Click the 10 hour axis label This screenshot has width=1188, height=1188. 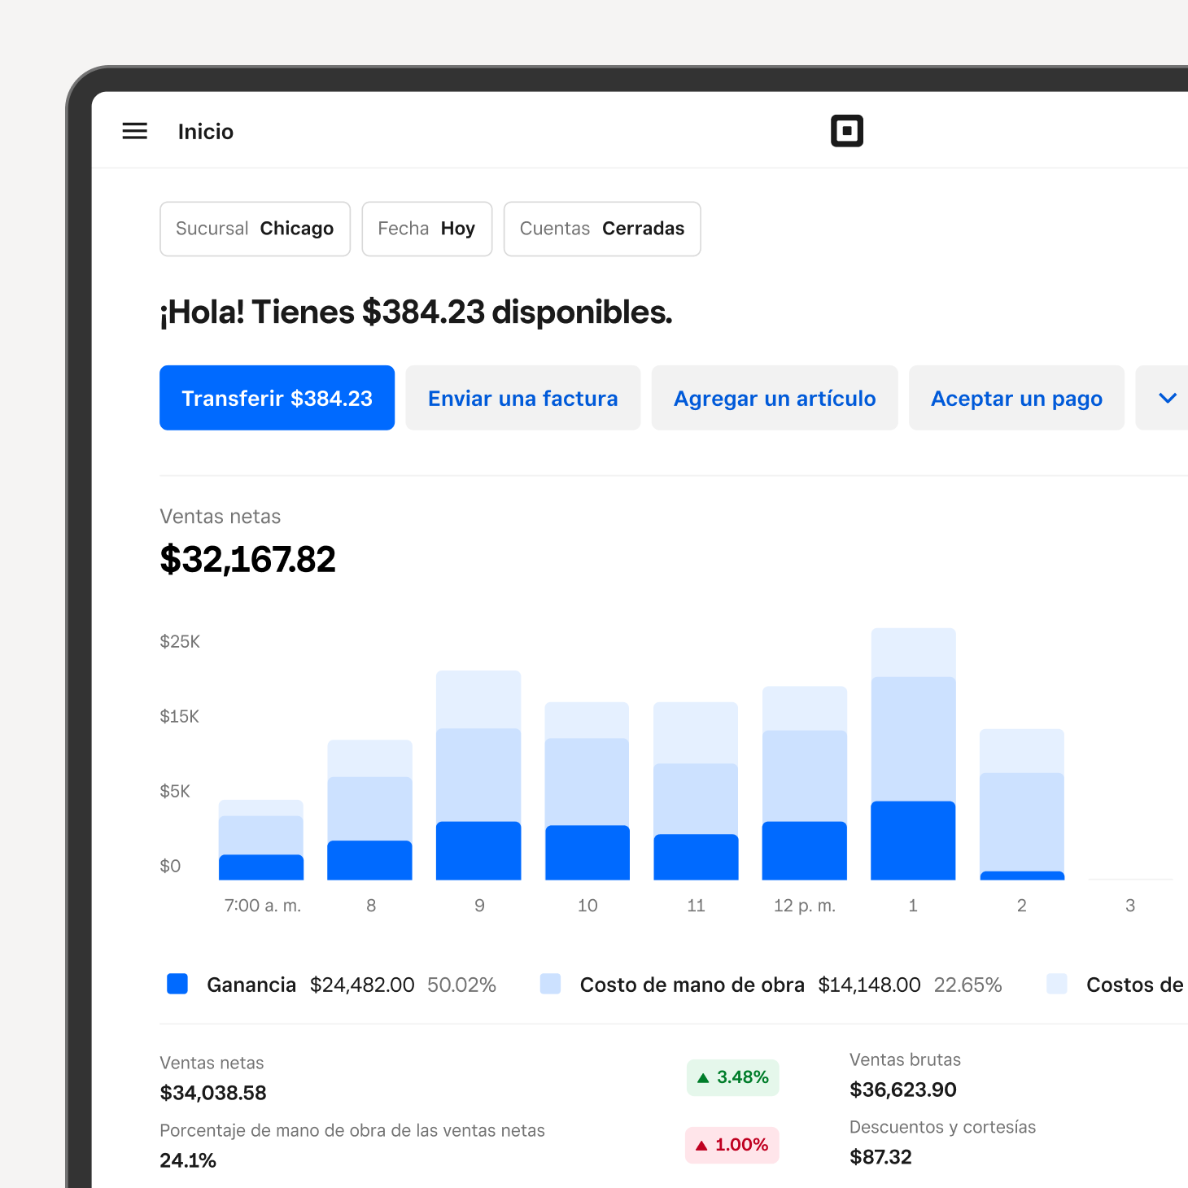point(587,906)
